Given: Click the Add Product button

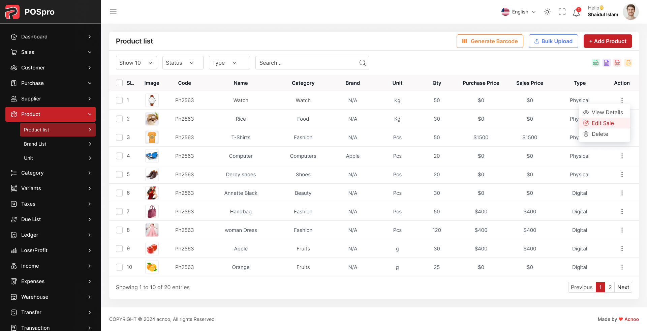Looking at the screenshot, I should 608,41.
